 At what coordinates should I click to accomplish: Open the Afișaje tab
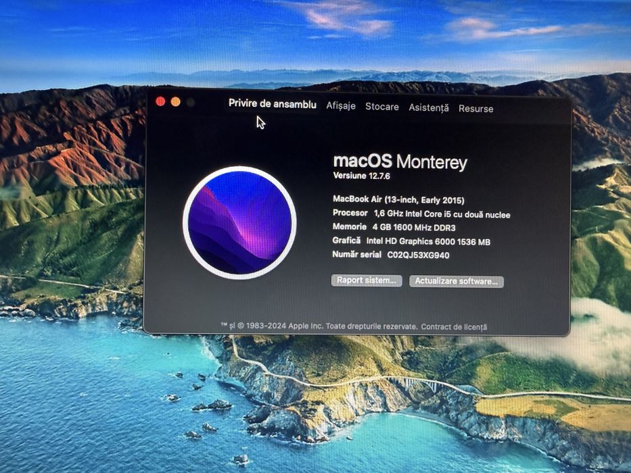(x=341, y=106)
